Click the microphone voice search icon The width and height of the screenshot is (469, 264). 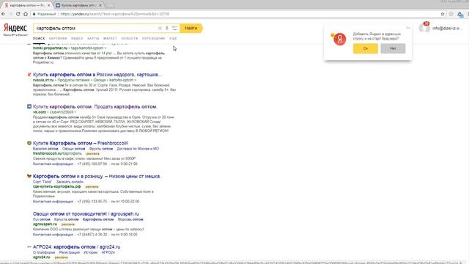pyautogui.click(x=167, y=28)
